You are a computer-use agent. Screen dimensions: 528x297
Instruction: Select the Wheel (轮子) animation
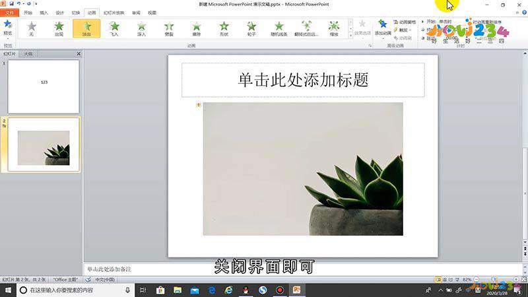pyautogui.click(x=251, y=28)
